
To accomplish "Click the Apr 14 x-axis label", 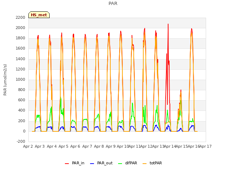I will click(170, 146).
